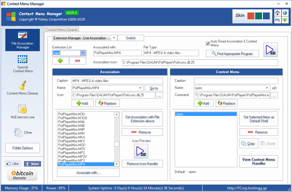The width and height of the screenshot is (292, 192).
Task: Click Context Menu Caption field
Action: click(236, 81)
